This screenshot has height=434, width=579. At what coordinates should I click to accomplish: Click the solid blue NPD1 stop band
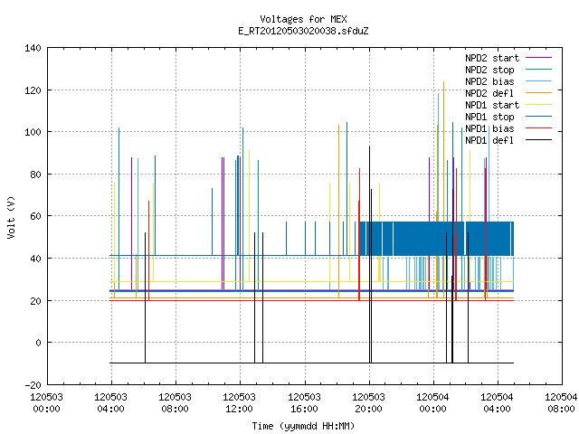pos(436,239)
